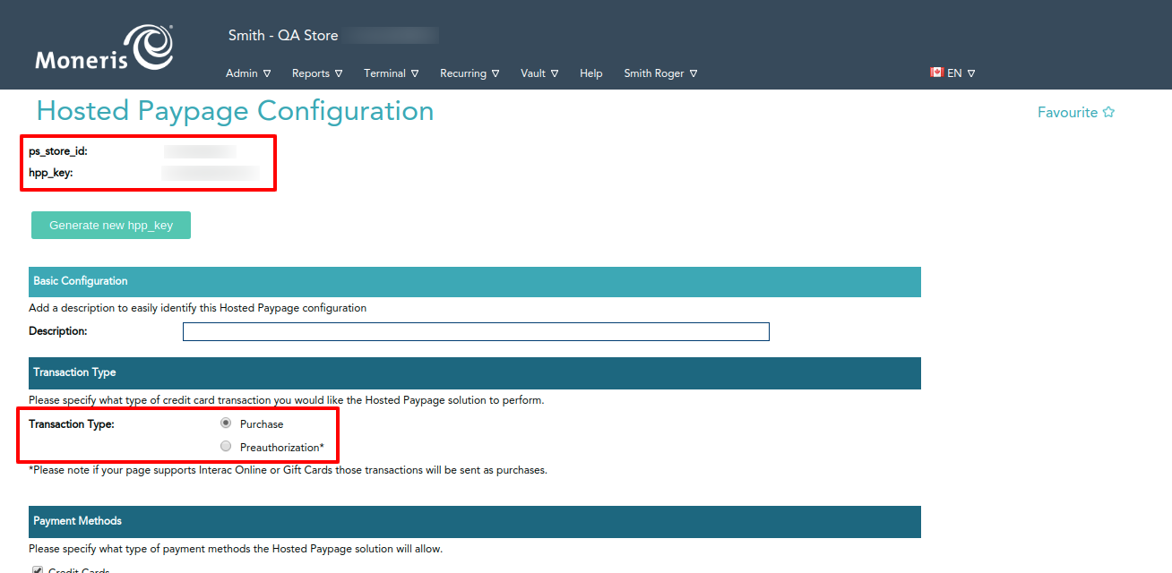This screenshot has height=573, width=1172.
Task: Expand the EN language selector arrow
Action: [x=971, y=73]
